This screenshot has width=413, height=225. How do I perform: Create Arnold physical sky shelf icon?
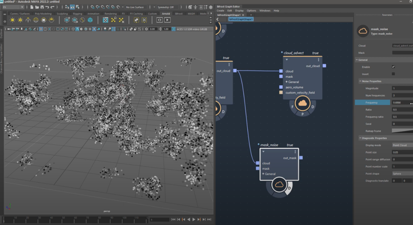tap(52, 20)
